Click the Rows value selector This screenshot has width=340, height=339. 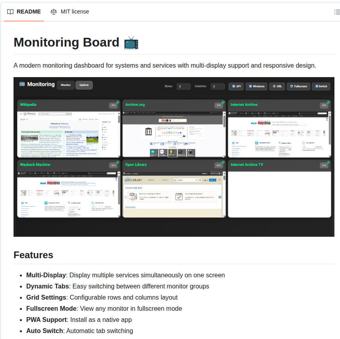183,86
